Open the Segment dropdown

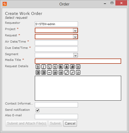pos(75,55)
